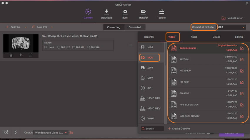Edit the Red-Blue 3D MOV preset
This screenshot has height=140, width=250.
tap(242, 105)
